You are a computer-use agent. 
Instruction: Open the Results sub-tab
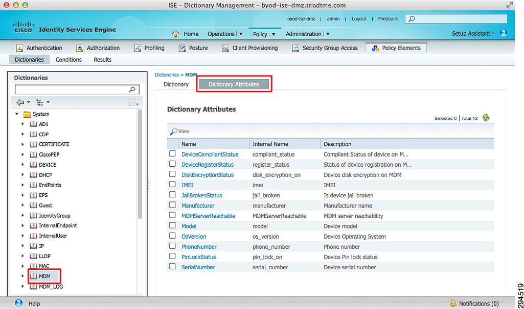[x=103, y=60]
